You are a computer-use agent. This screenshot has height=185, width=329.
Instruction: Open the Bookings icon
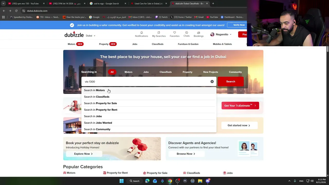(x=198, y=33)
